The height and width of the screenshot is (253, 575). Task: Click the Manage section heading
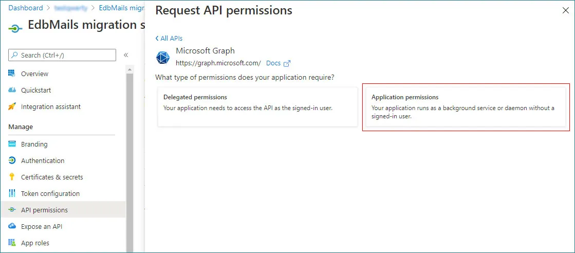tap(21, 127)
